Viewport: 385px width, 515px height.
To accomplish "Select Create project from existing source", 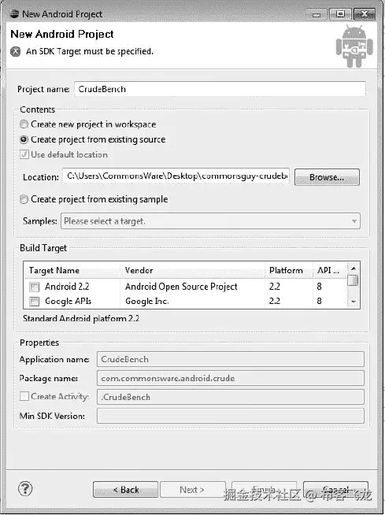I will (x=24, y=139).
